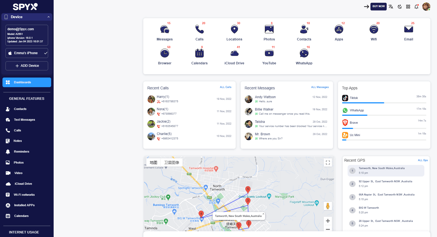Open the Locations pin icon
Screen dimensions: 437x237
tap(234, 29)
